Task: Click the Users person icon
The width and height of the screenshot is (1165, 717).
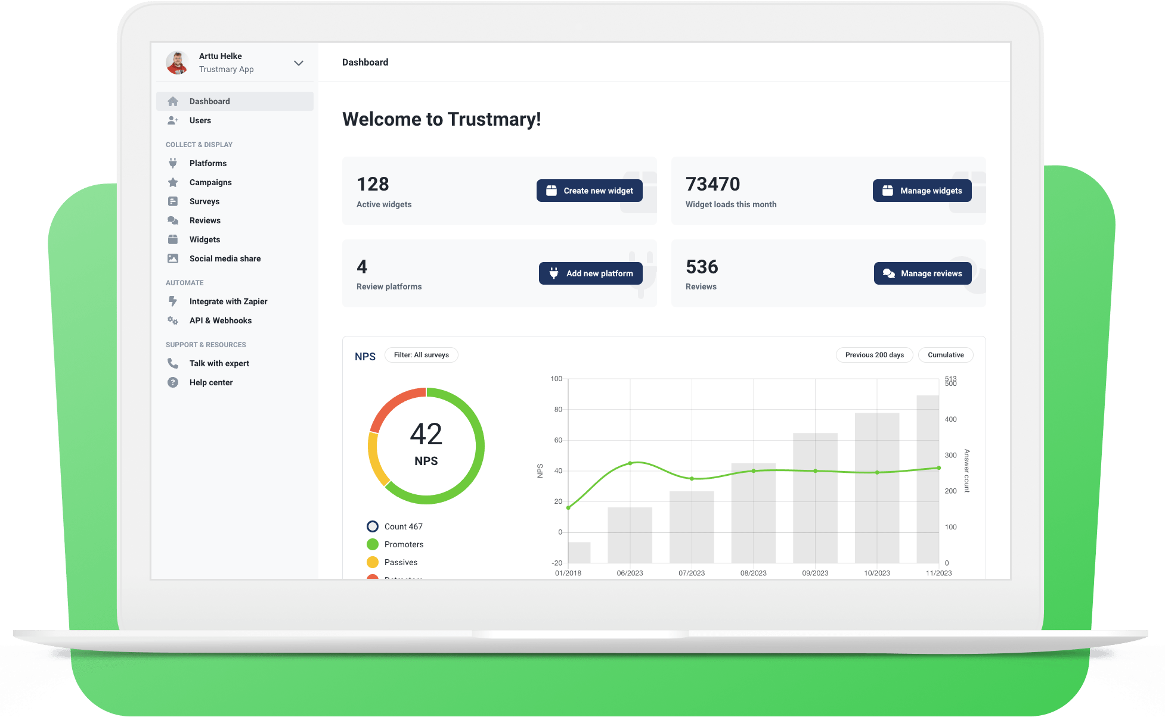Action: pyautogui.click(x=173, y=120)
